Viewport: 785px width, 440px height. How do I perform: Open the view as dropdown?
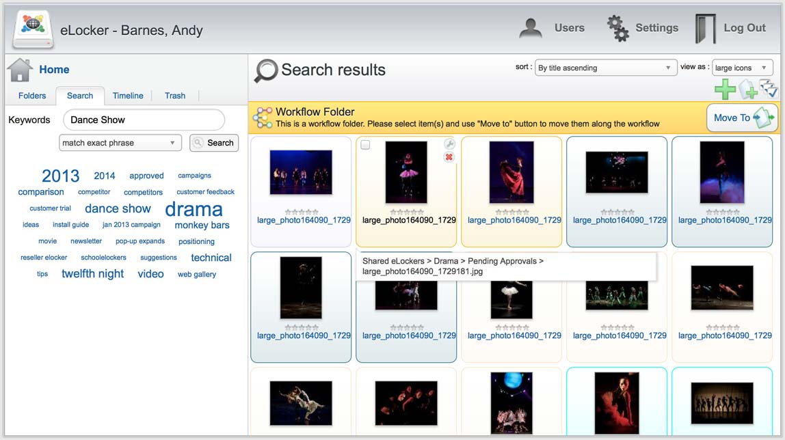742,68
